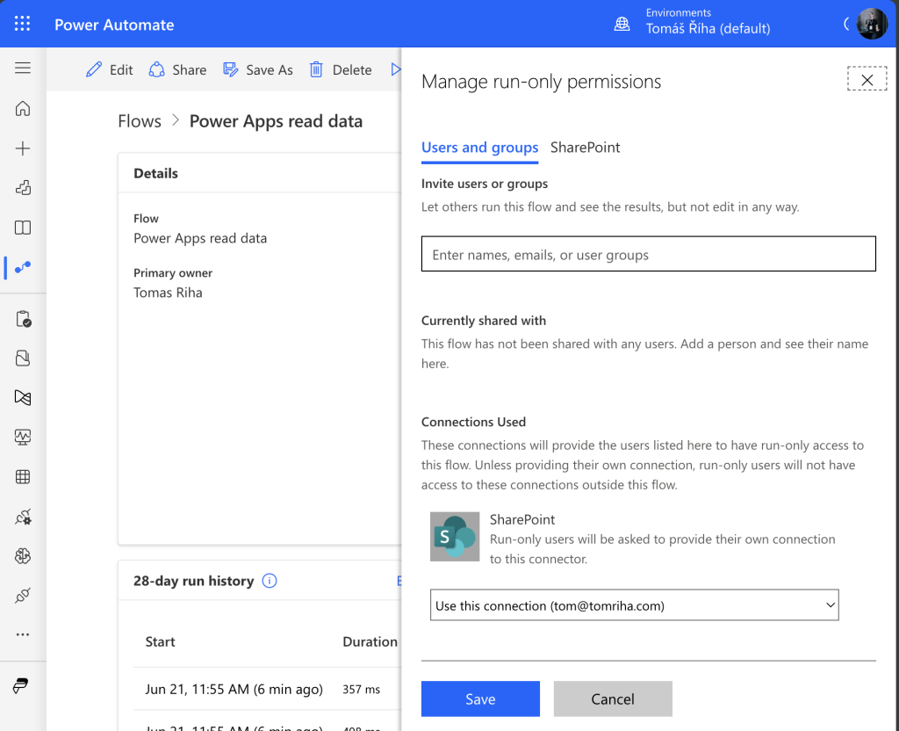Open the Monitor activity icon in sidebar
This screenshot has height=731, width=899.
tap(22, 438)
